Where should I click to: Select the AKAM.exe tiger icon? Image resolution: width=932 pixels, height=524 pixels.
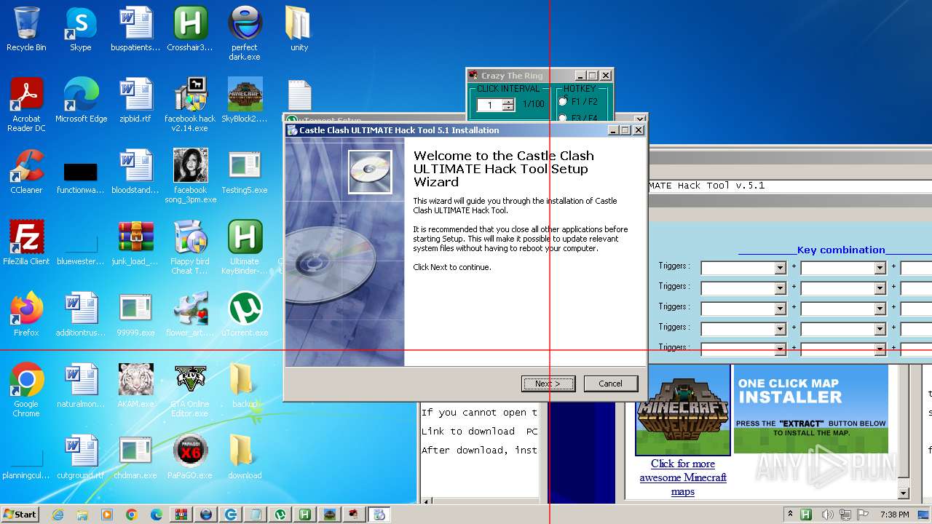coord(135,386)
